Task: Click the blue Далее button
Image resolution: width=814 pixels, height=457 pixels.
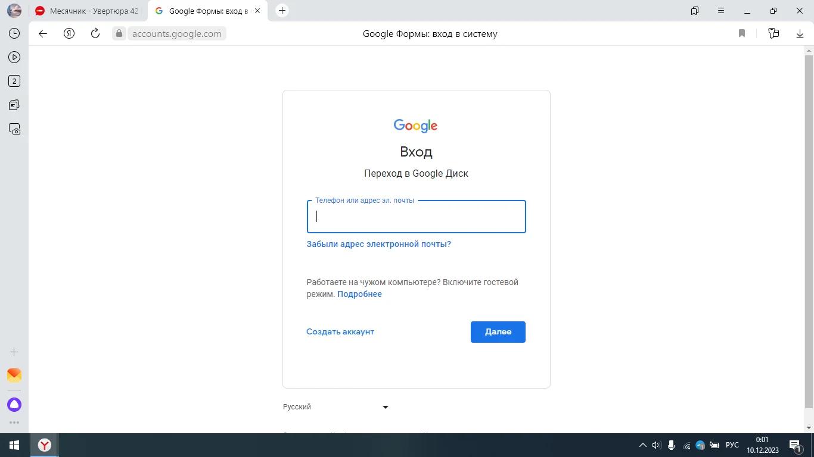Action: (498, 332)
